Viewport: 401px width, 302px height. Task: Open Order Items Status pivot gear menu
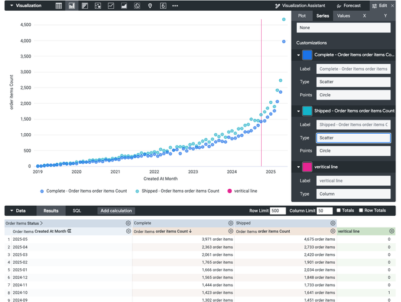128,223
